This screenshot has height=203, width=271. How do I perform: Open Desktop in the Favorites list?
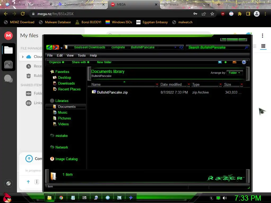click(x=62, y=77)
